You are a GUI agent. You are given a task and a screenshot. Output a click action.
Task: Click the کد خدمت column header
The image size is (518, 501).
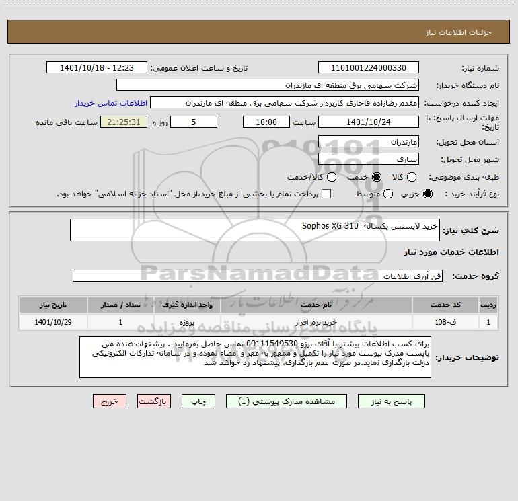445,305
